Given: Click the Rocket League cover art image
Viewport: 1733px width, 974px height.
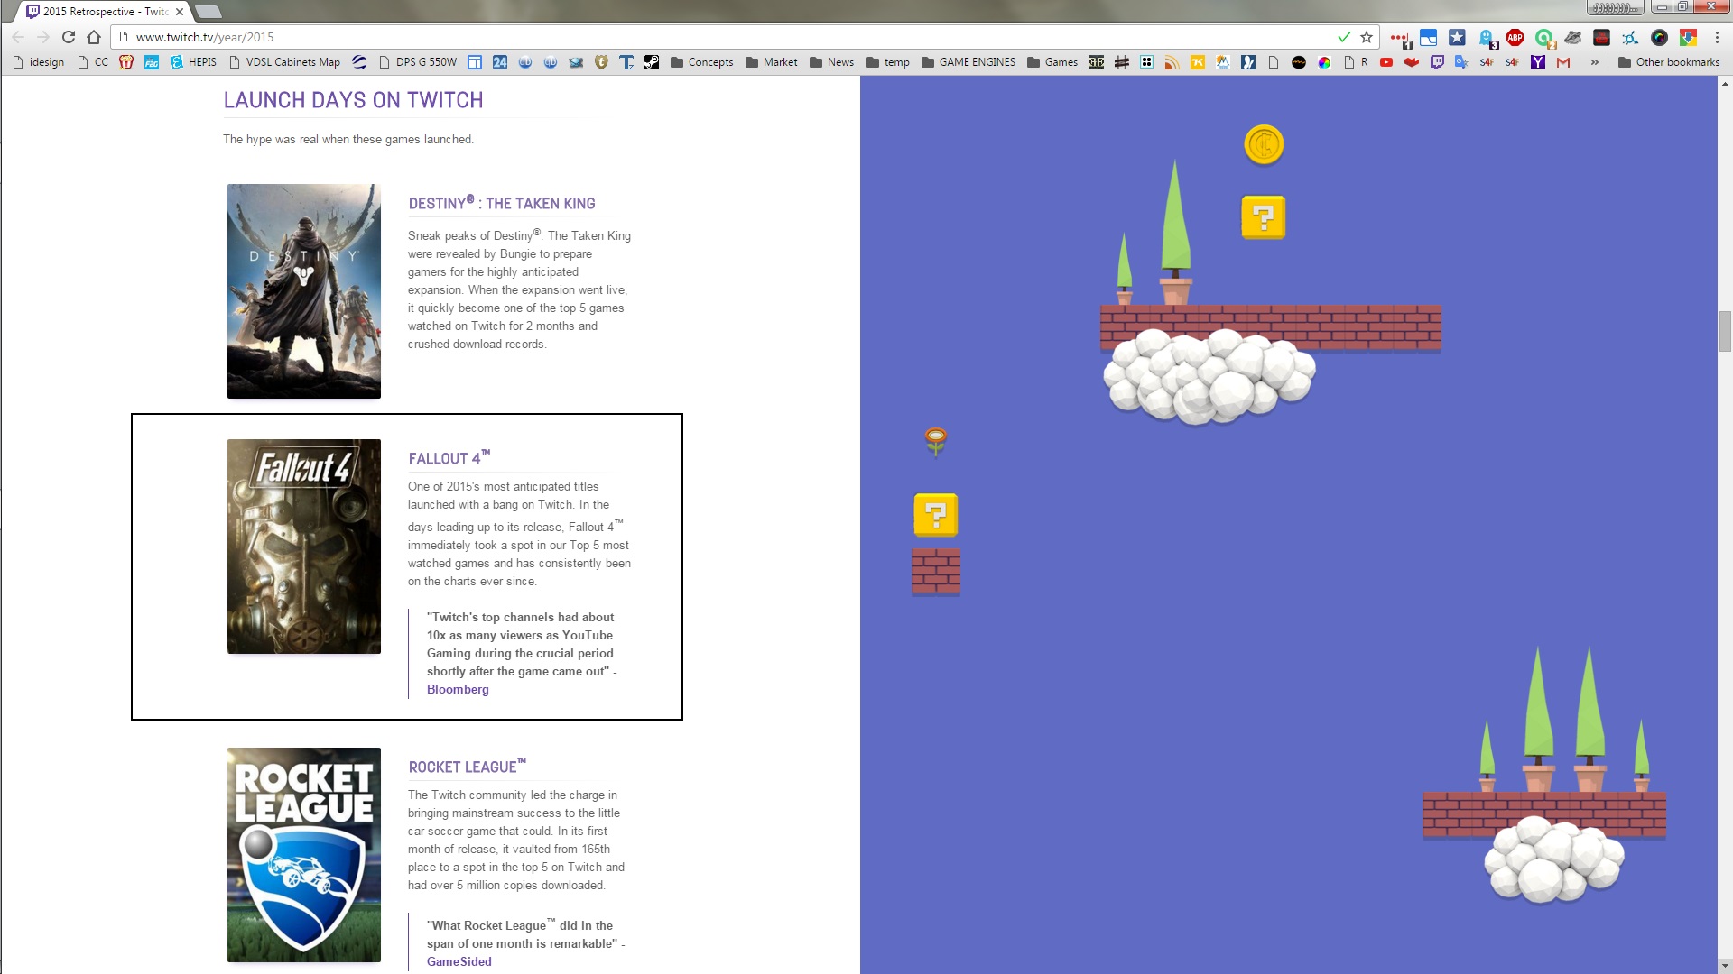Looking at the screenshot, I should [x=304, y=855].
